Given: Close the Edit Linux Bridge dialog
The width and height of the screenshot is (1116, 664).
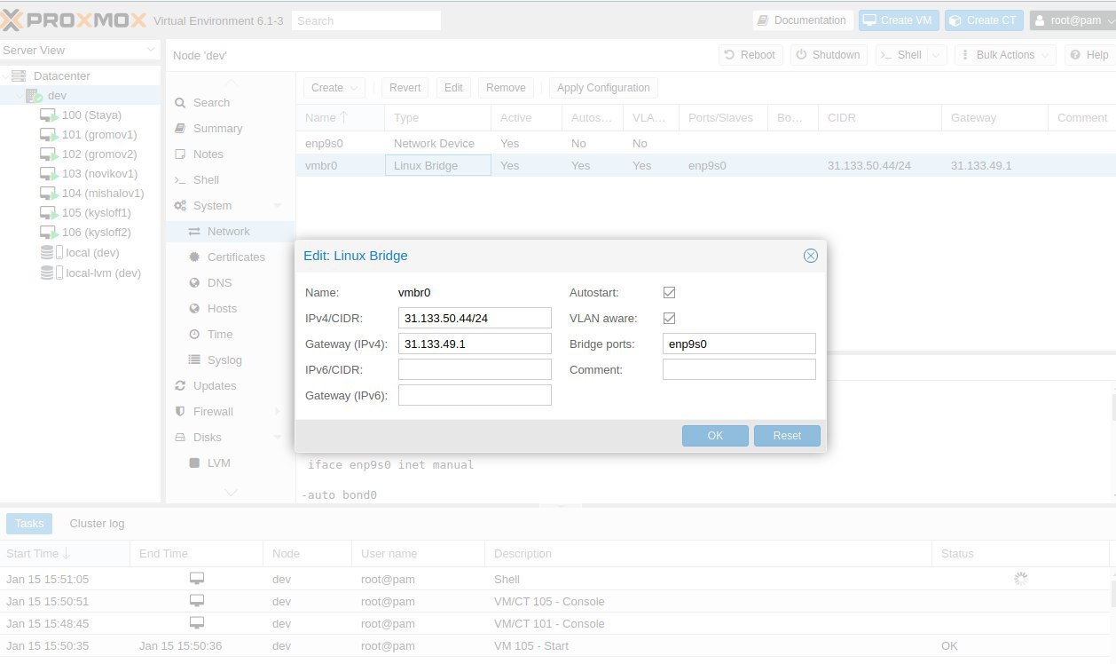Looking at the screenshot, I should coord(810,256).
